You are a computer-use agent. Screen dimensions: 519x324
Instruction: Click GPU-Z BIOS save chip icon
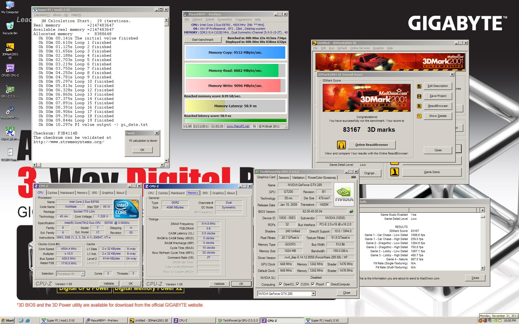coord(351,211)
